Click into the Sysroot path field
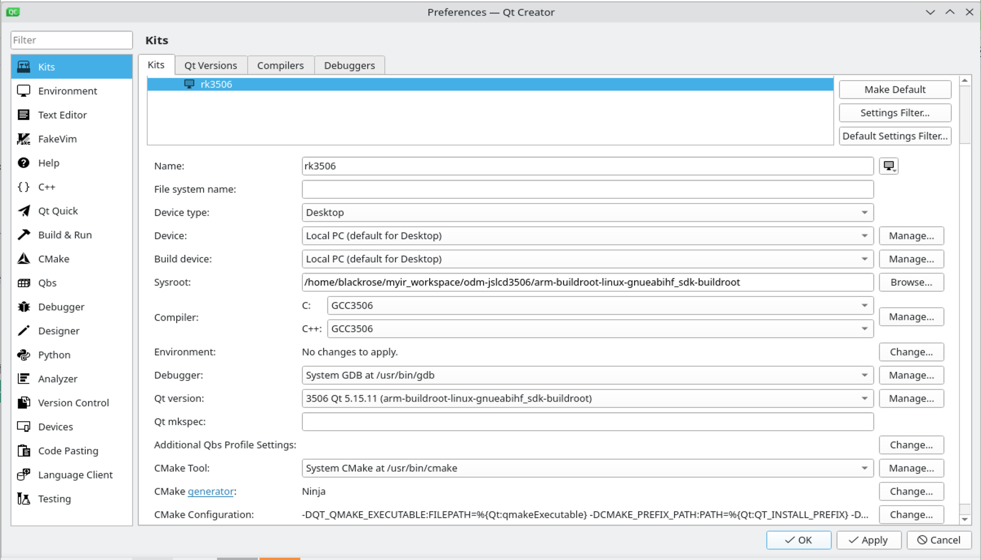 588,282
